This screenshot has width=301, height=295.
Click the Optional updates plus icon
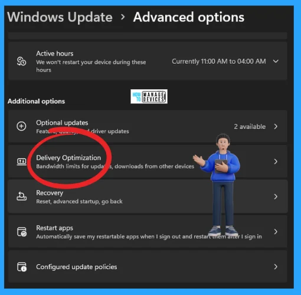click(x=21, y=126)
